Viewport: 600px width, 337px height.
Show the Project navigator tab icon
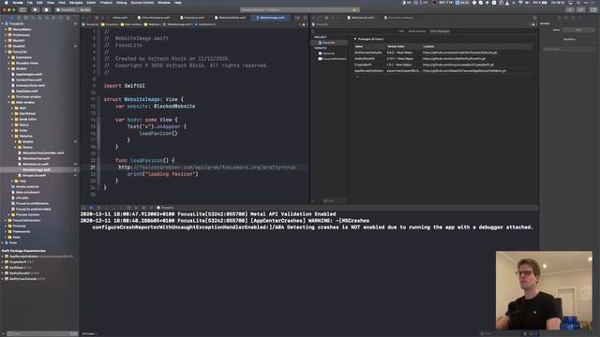coord(11,18)
